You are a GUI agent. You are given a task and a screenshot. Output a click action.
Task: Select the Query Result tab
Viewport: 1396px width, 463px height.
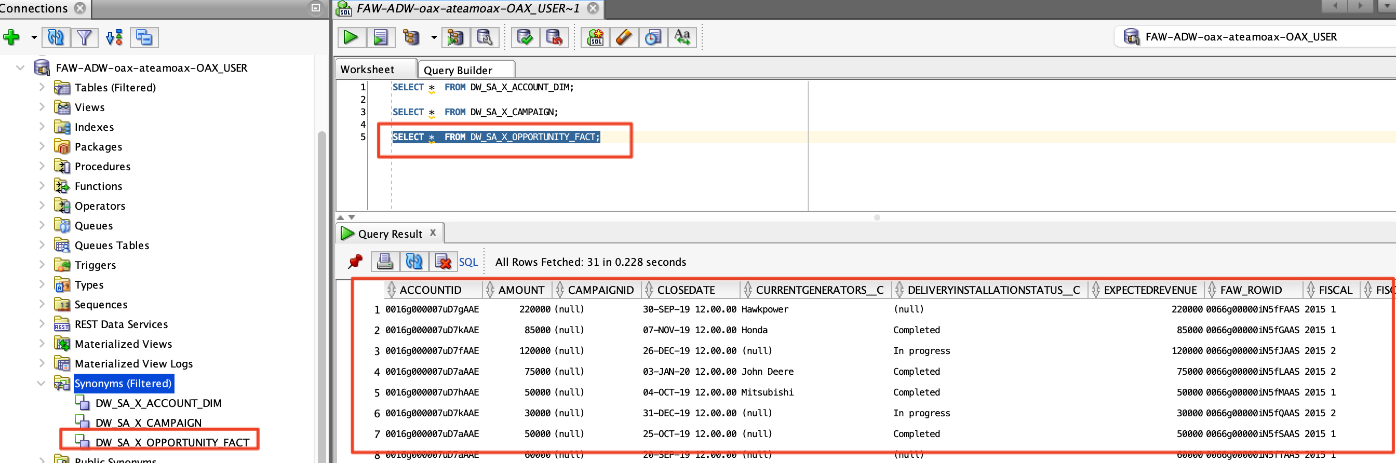pyautogui.click(x=390, y=234)
